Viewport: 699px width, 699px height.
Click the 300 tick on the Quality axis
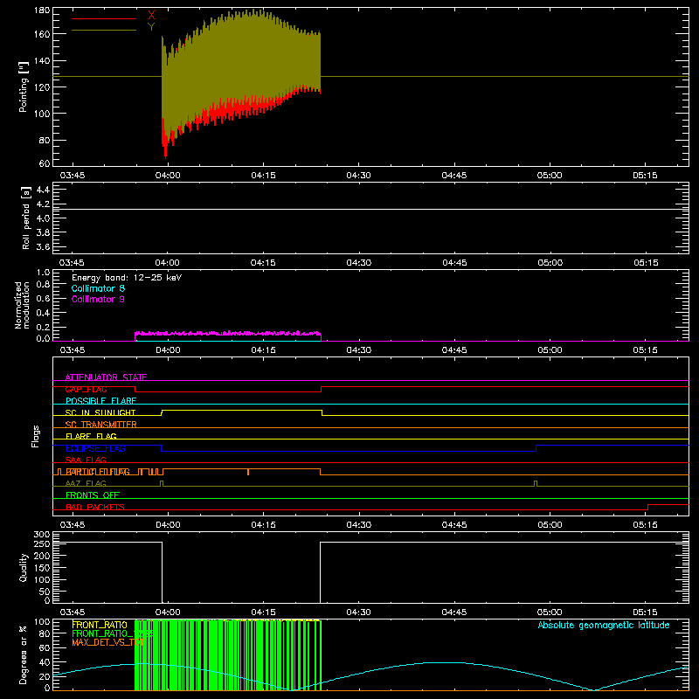pyautogui.click(x=42, y=535)
